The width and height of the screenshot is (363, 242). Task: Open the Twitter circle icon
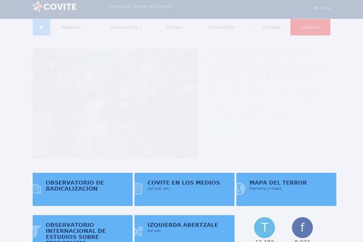click(x=264, y=227)
